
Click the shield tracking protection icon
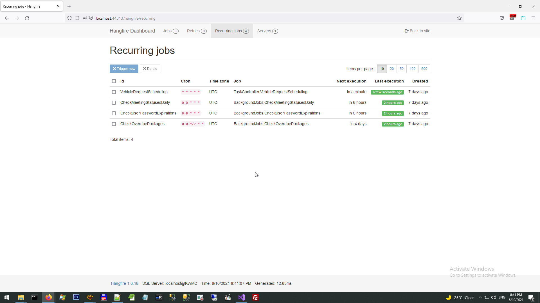69,18
